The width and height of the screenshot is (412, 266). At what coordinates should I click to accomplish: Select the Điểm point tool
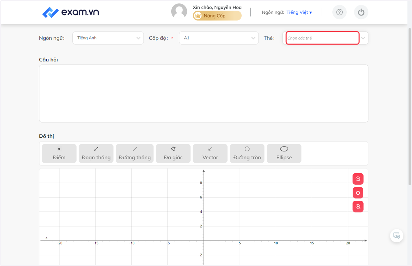[x=59, y=153]
